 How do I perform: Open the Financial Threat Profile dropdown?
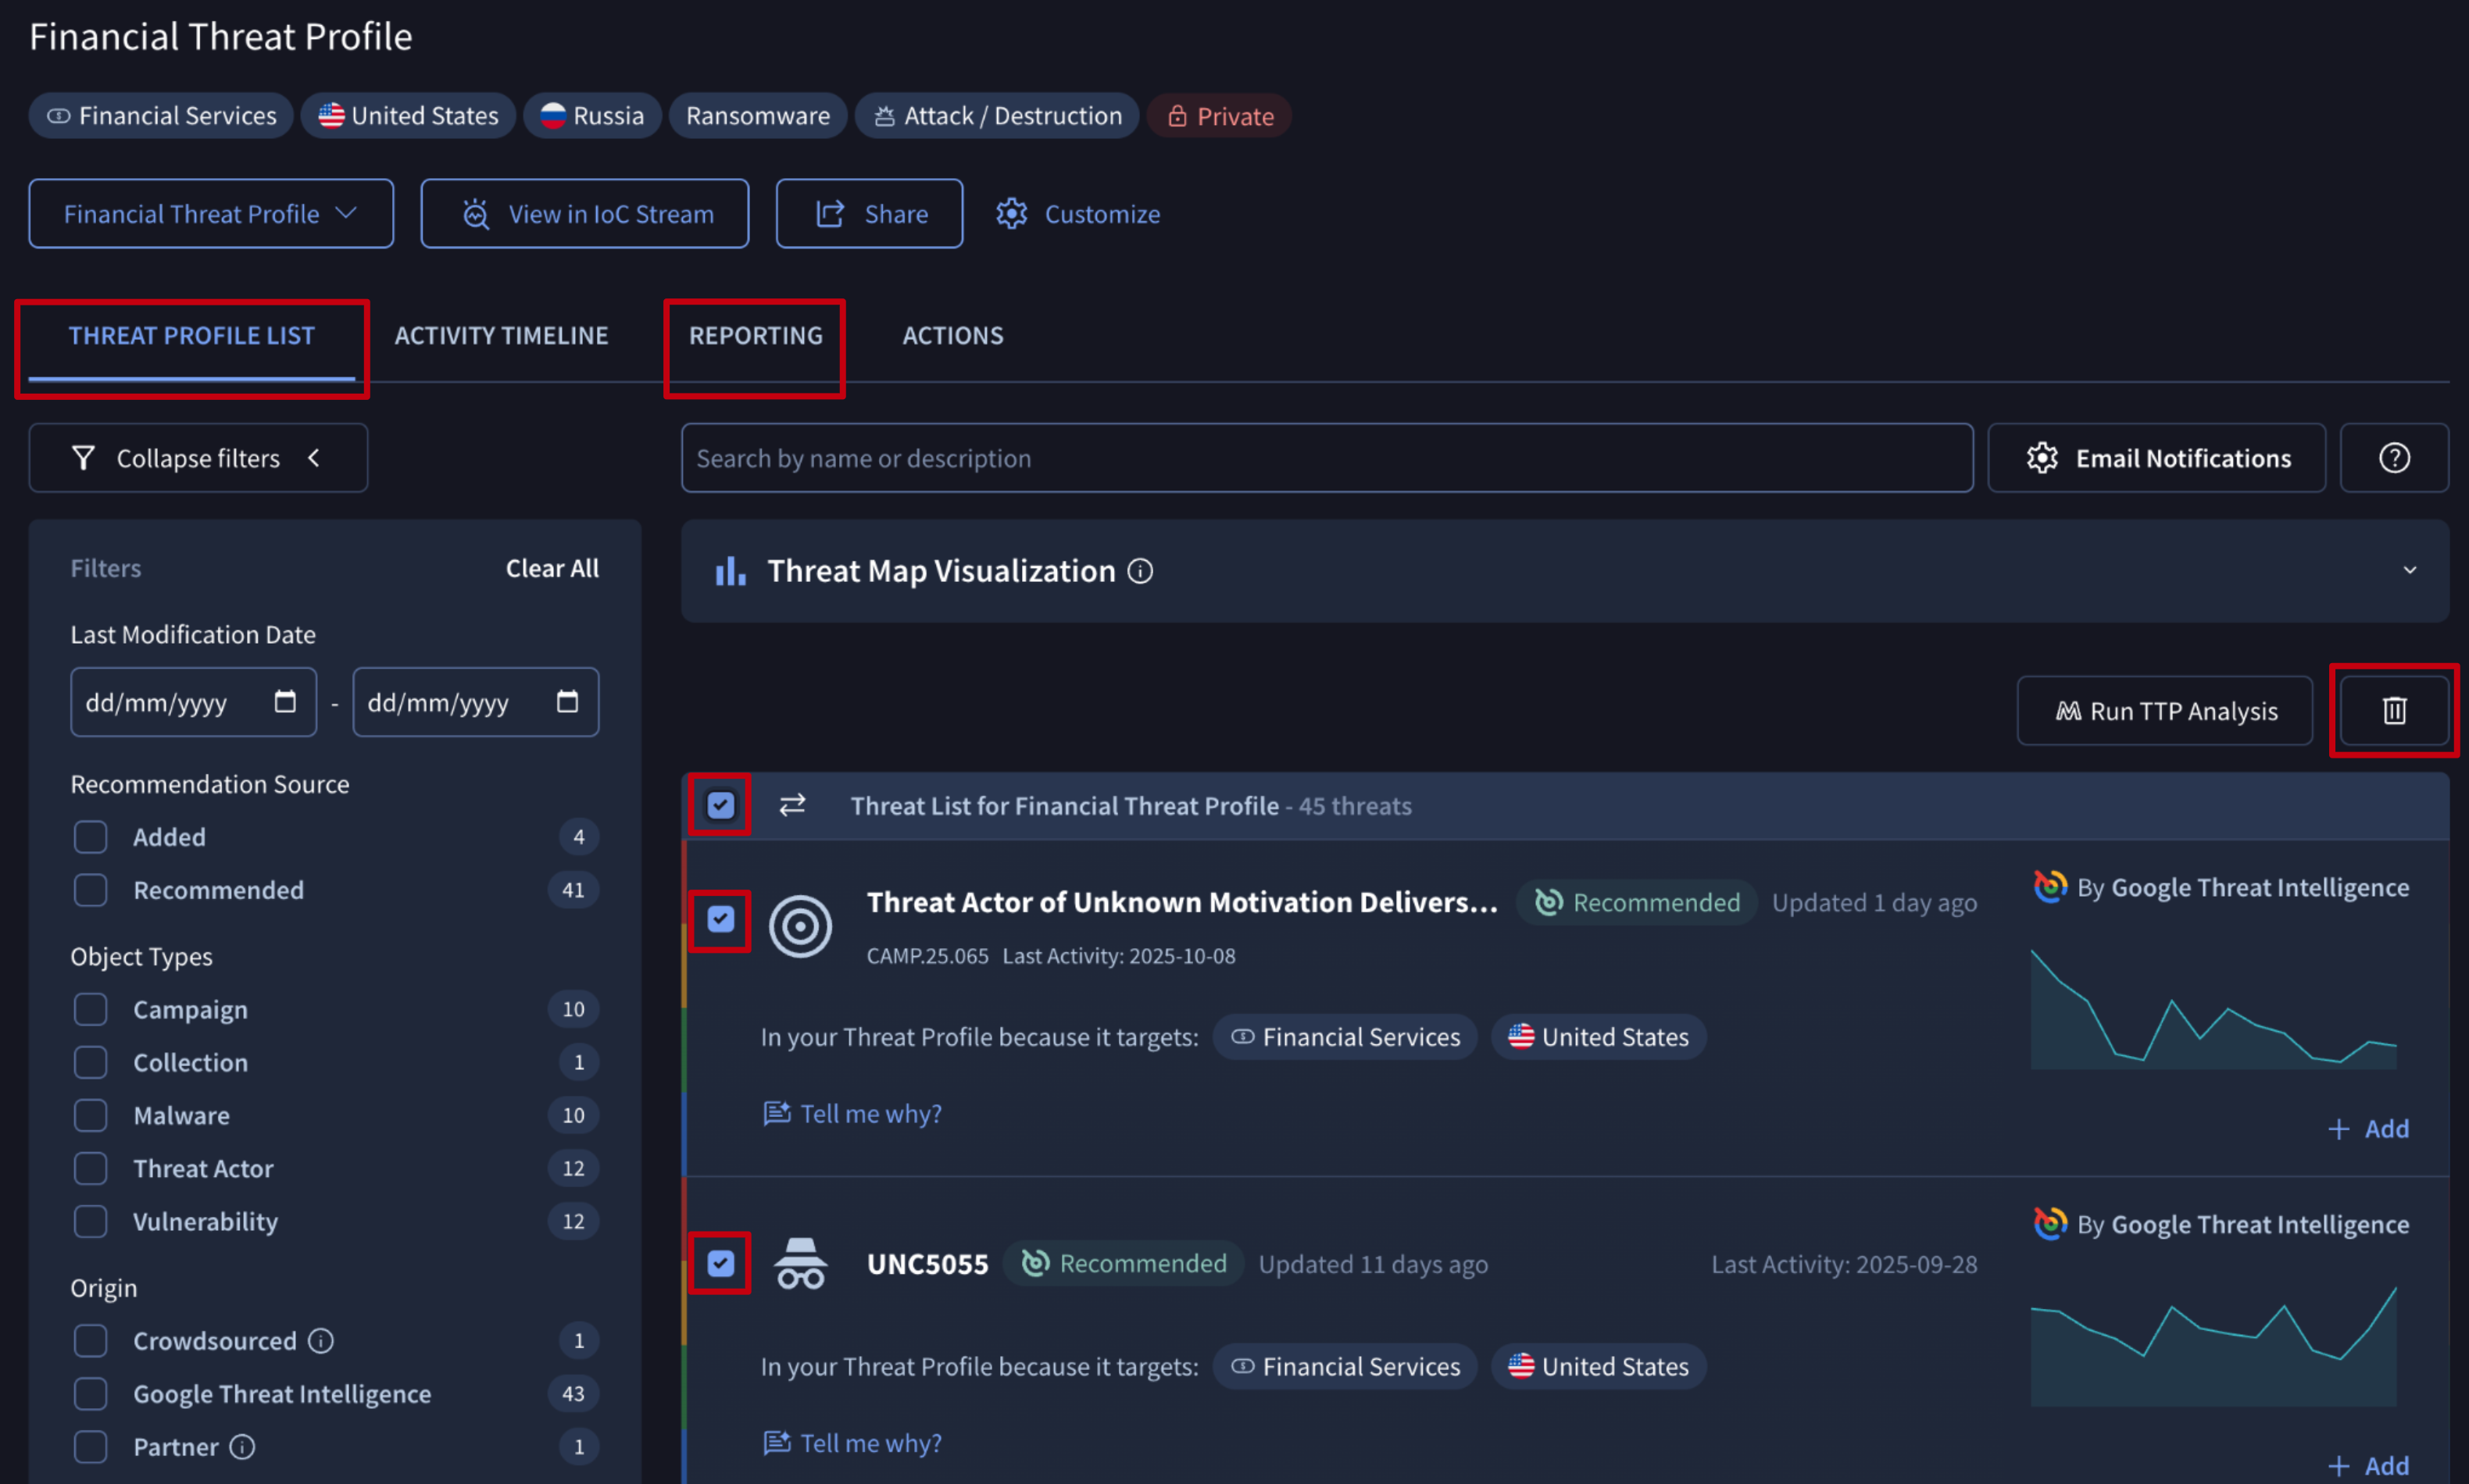210,214
